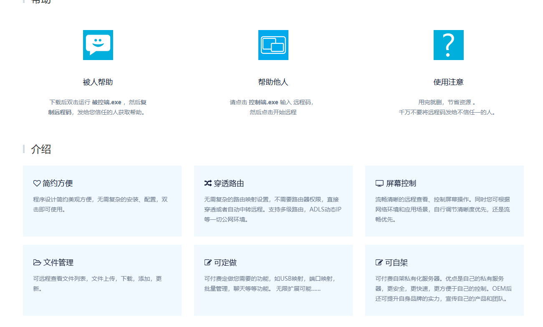Image resolution: width=543 pixels, height=327 pixels.
Task: Click the smiley chat bubble icon
Action: tap(98, 45)
